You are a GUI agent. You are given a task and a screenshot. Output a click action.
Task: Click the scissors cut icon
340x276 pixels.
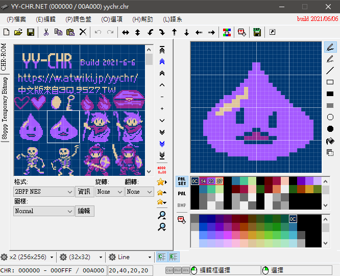pos(46,32)
